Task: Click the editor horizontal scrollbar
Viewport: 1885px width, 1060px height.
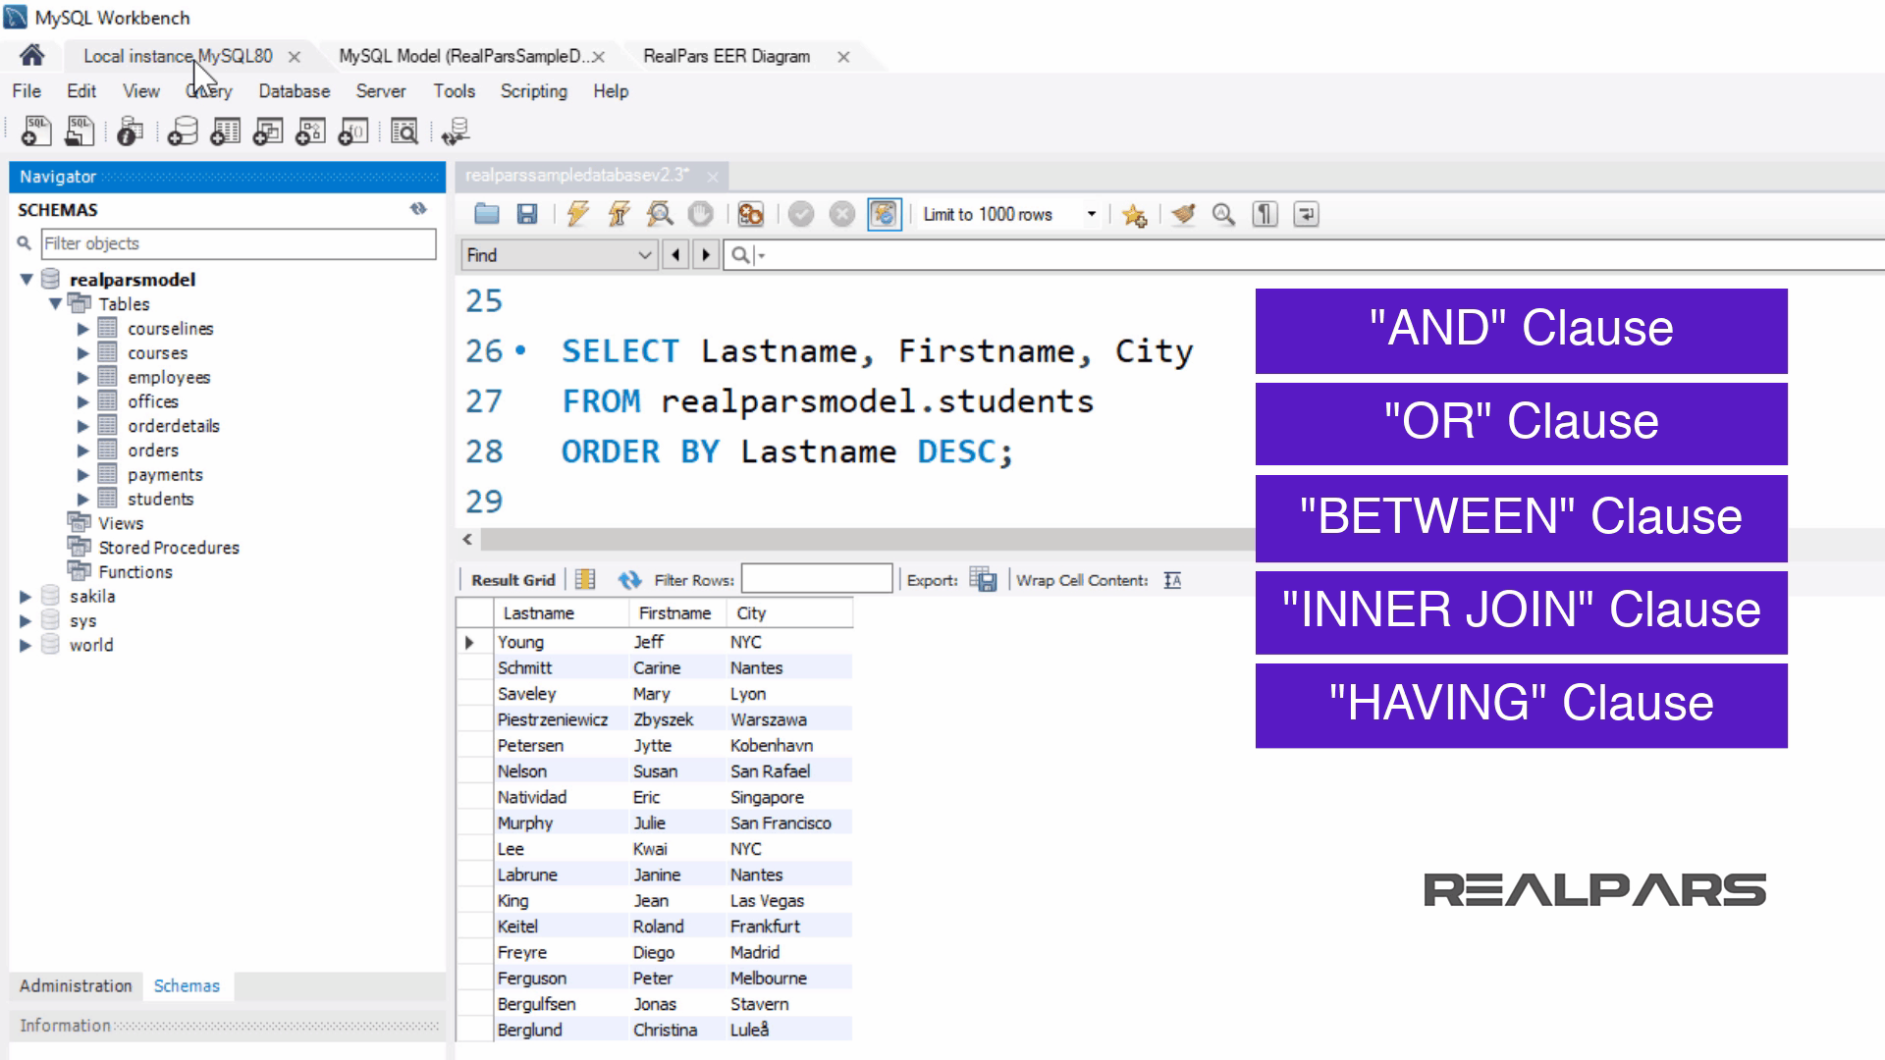Action: (x=864, y=540)
